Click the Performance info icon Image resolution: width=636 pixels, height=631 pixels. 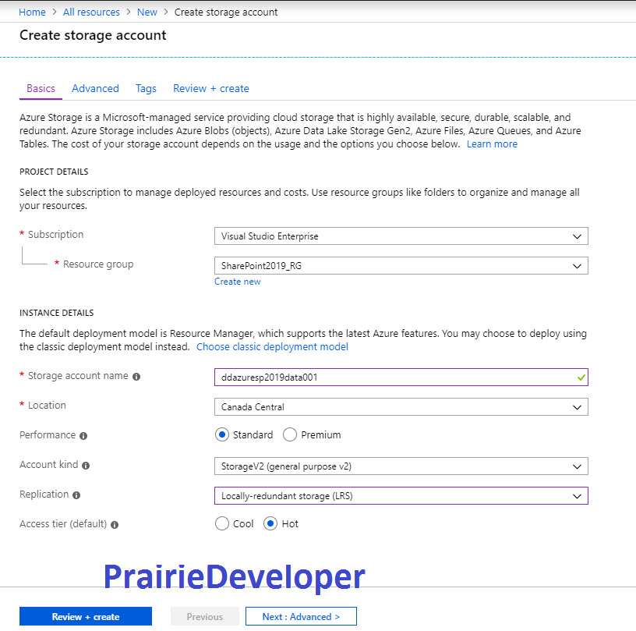click(83, 436)
